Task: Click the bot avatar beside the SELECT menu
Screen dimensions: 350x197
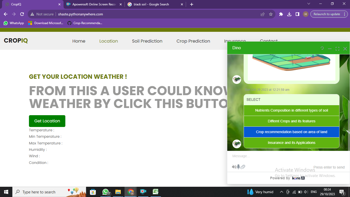Action: 237,144
